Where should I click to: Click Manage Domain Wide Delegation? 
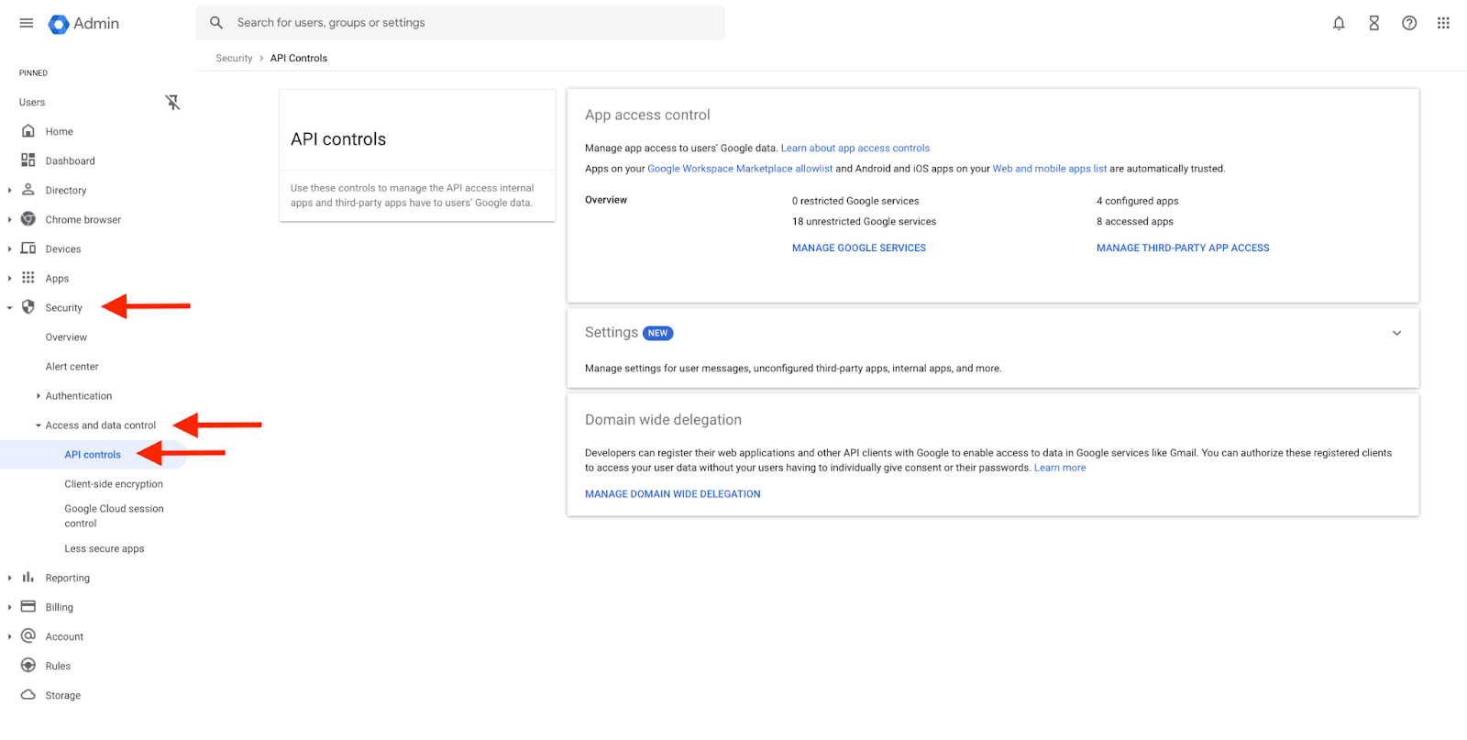click(673, 494)
